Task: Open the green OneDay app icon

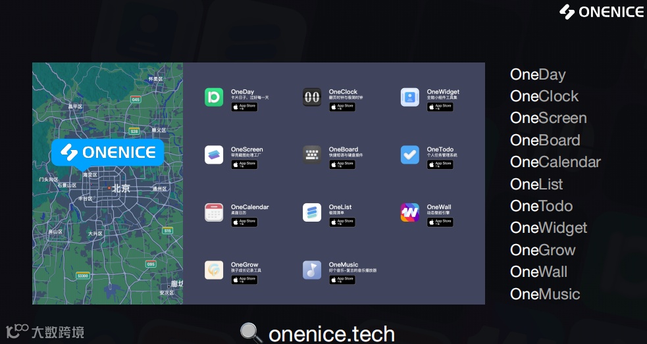Action: tap(214, 97)
